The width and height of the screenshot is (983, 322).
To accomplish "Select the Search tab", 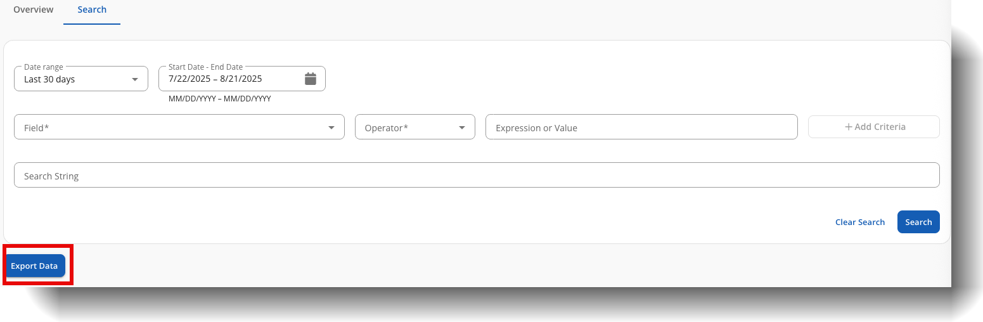I will pos(92,10).
